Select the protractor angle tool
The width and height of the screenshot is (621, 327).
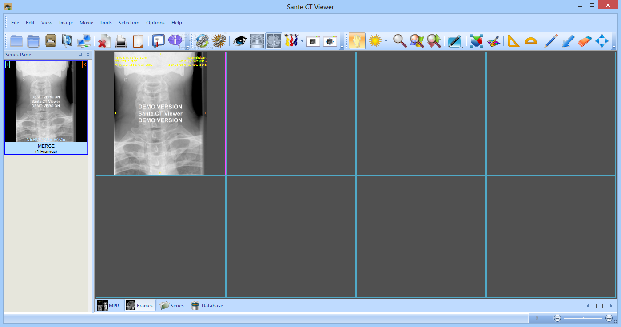pos(530,41)
